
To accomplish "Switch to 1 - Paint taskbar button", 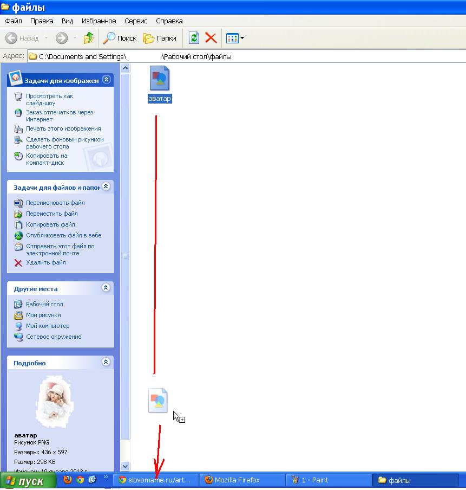I will click(329, 480).
